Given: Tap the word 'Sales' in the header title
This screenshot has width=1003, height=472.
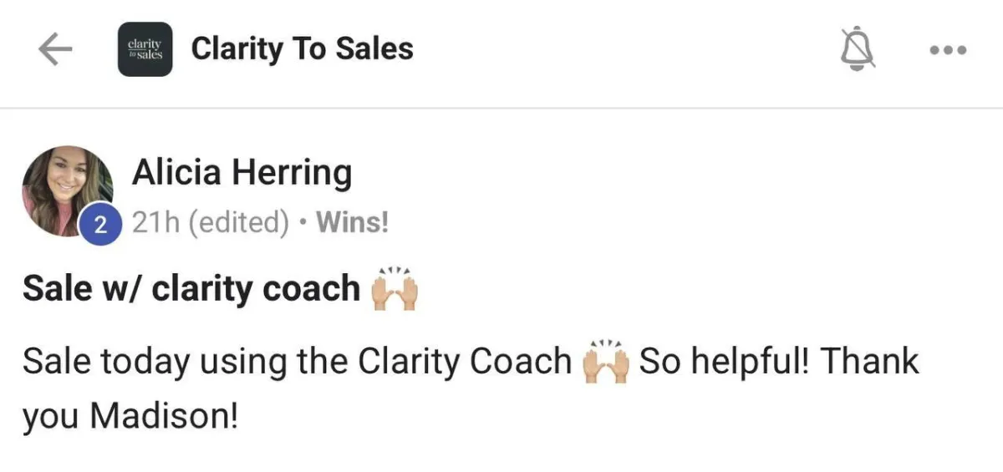Looking at the screenshot, I should click(374, 49).
